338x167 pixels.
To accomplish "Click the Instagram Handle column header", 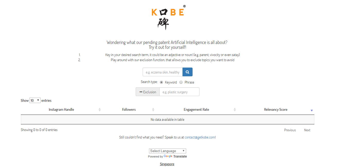I will click(61, 110).
